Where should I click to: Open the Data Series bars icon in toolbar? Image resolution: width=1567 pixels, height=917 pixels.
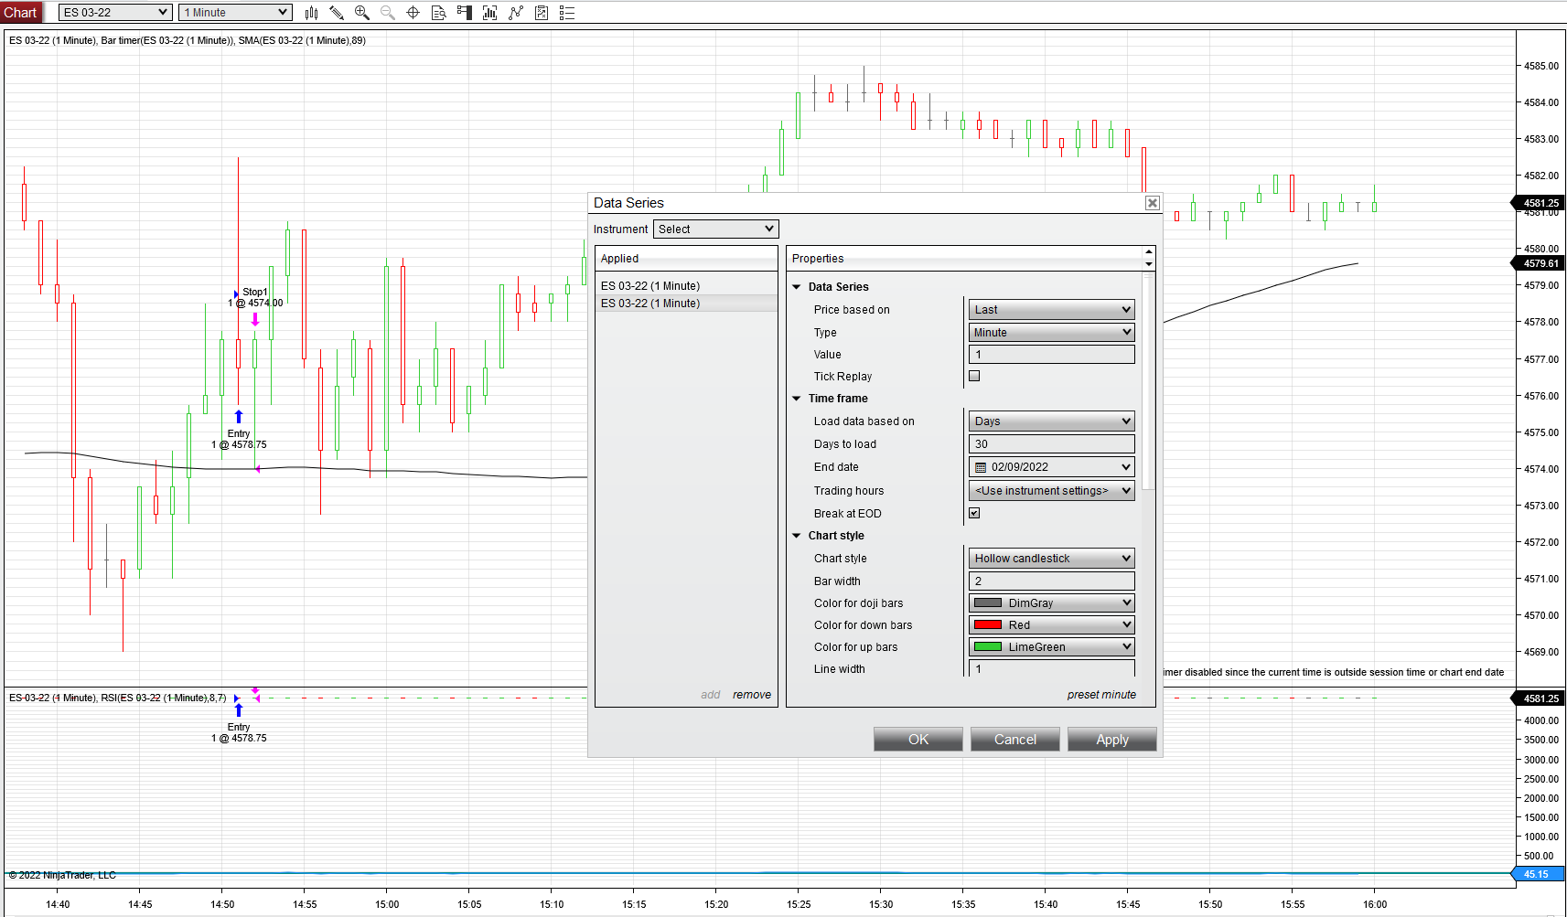[311, 13]
